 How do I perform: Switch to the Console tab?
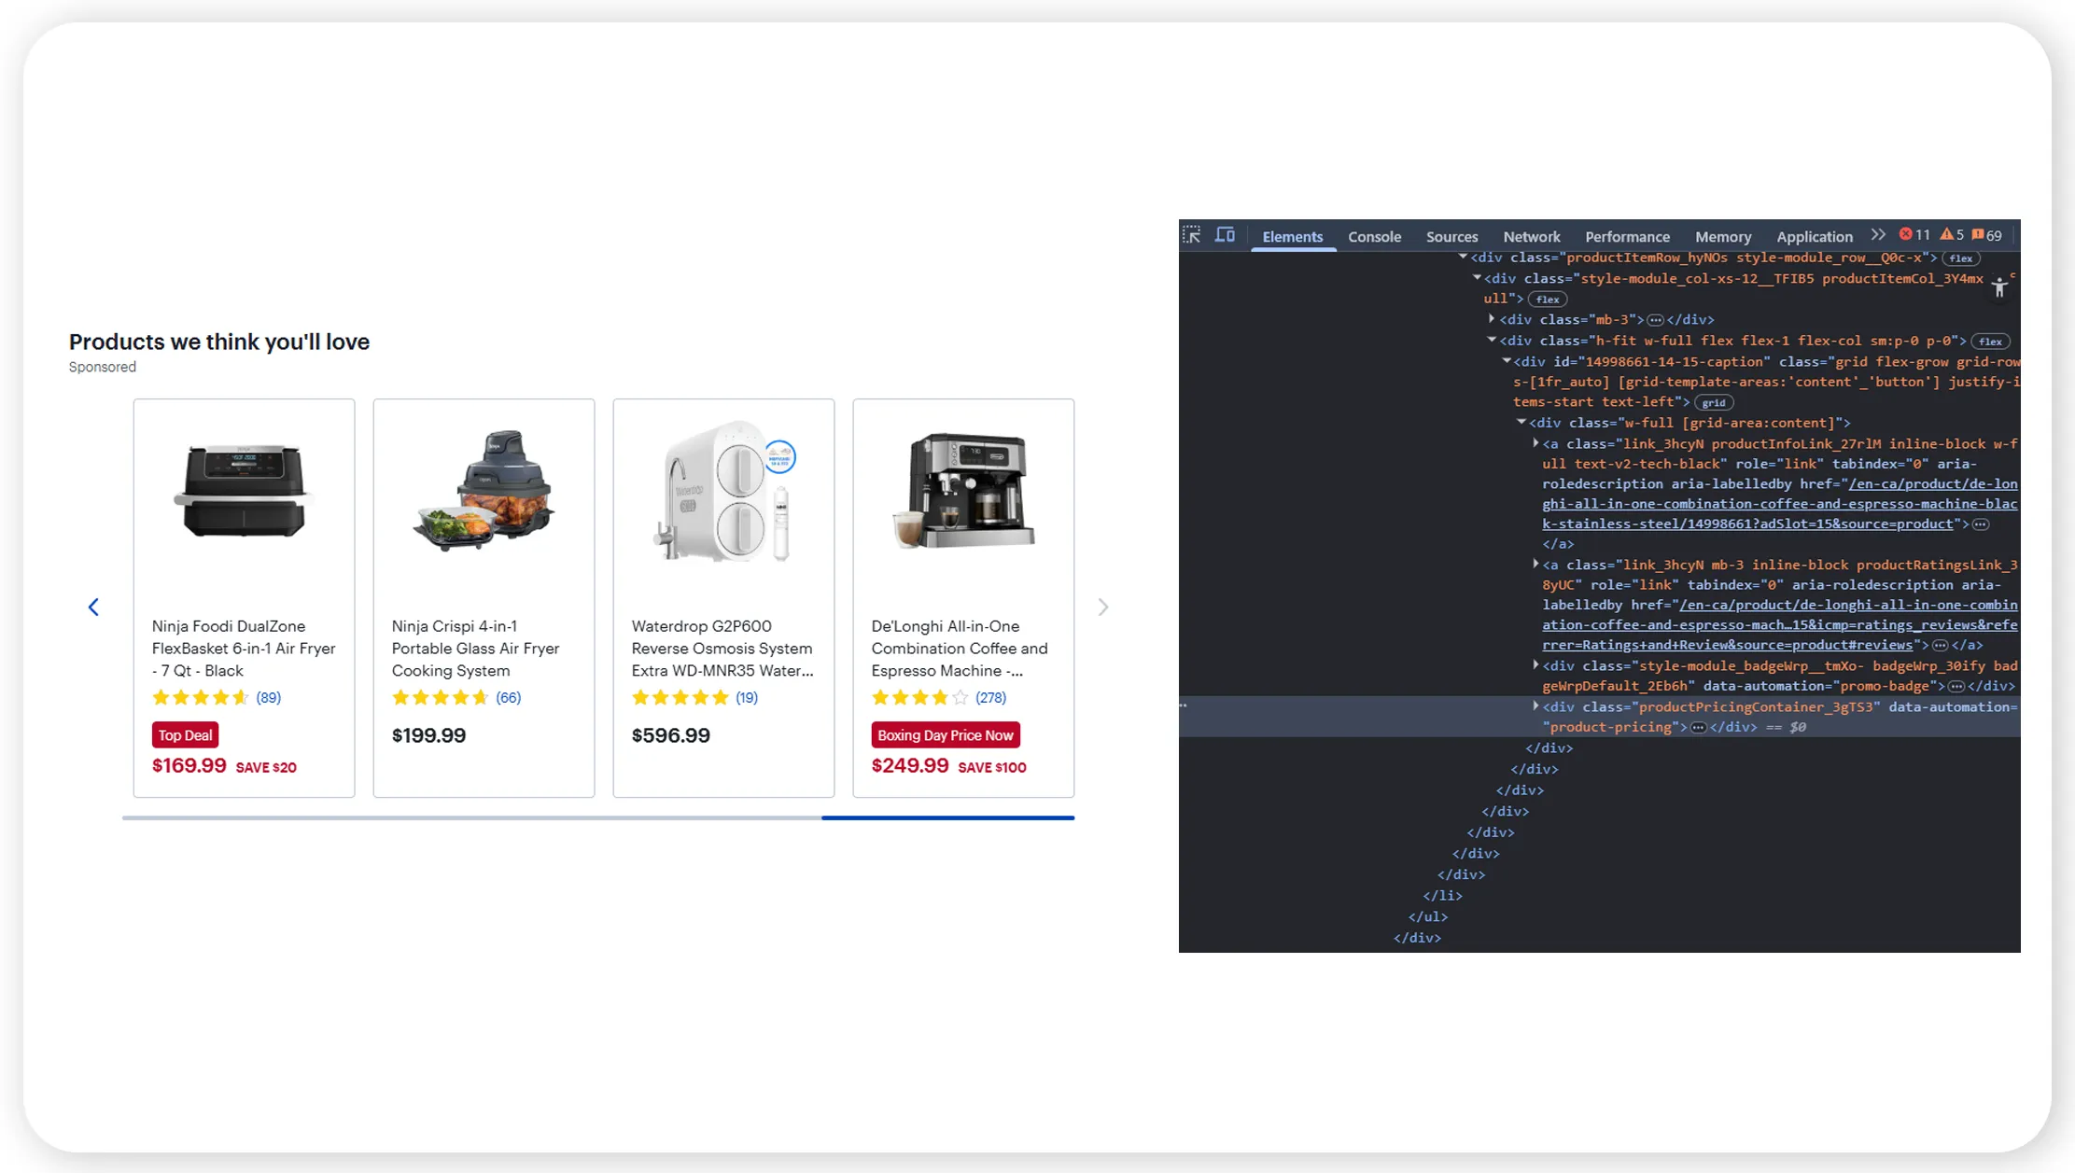click(x=1374, y=236)
